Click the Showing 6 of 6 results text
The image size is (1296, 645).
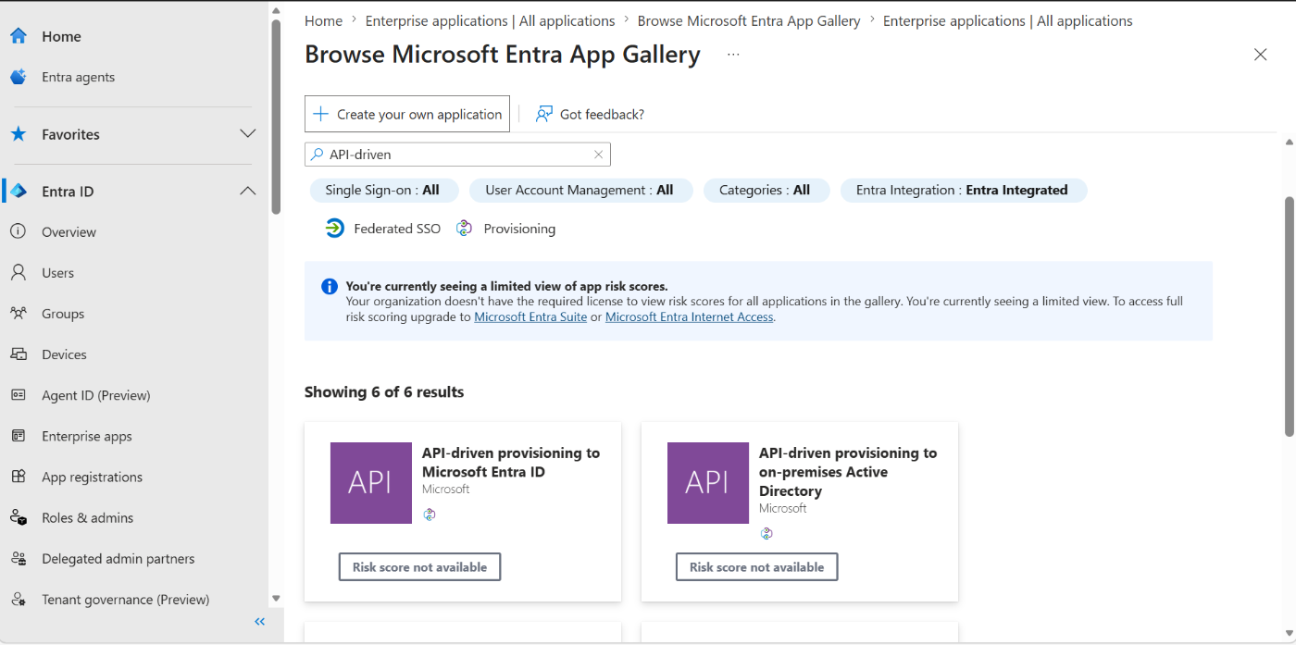(384, 391)
